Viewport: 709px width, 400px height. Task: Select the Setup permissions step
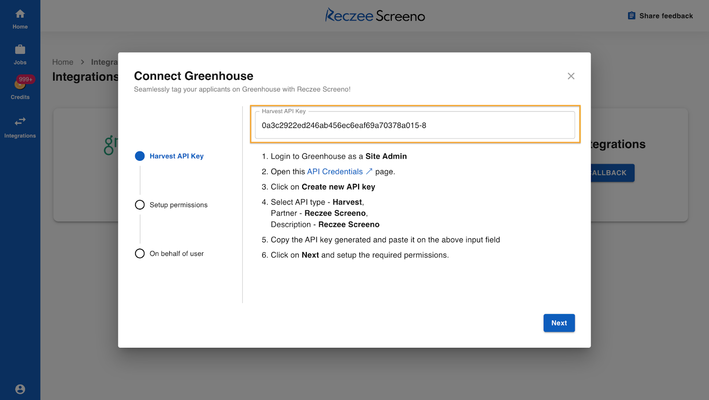(171, 205)
